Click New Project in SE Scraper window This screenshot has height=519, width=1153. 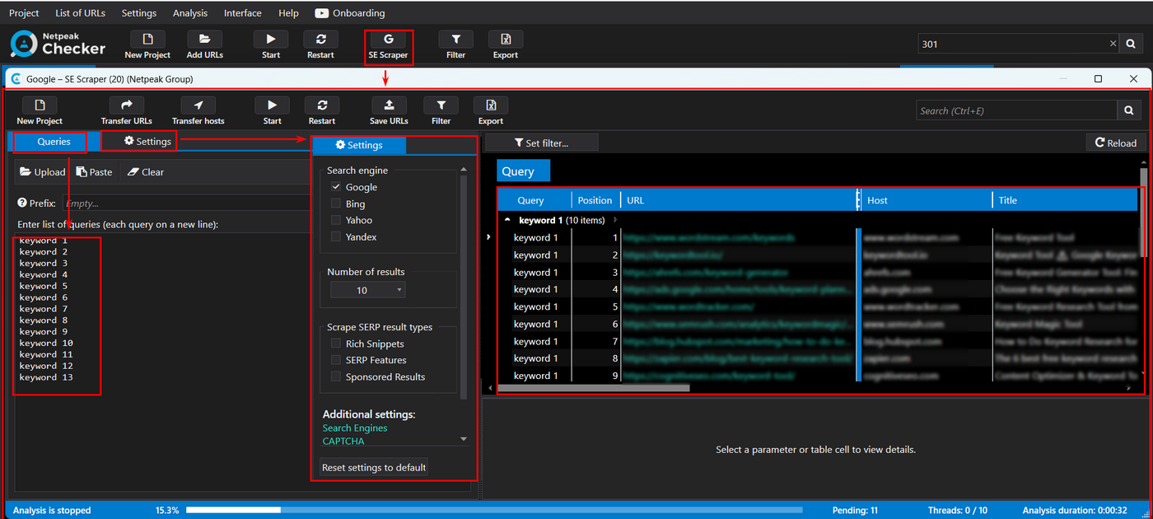[x=40, y=111]
